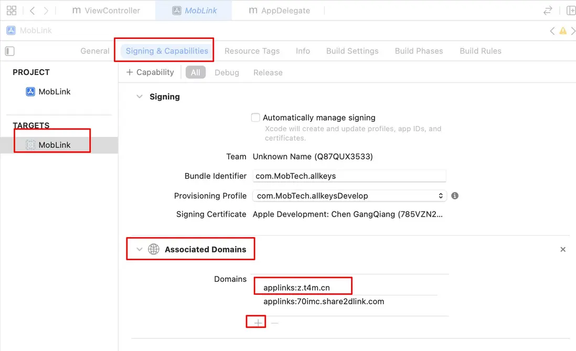Open the Build Settings tab
The width and height of the screenshot is (576, 351).
point(353,51)
